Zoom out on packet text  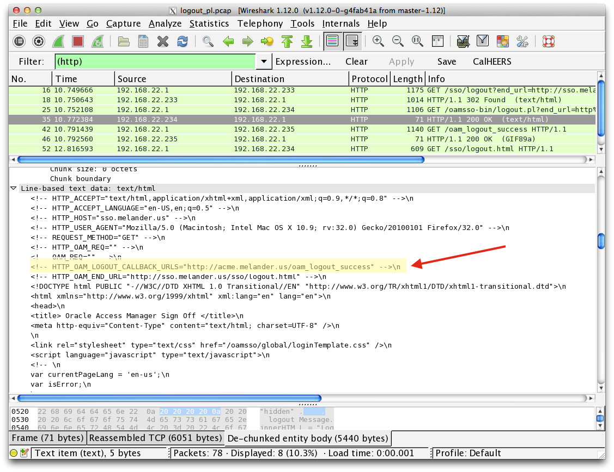pyautogui.click(x=398, y=41)
